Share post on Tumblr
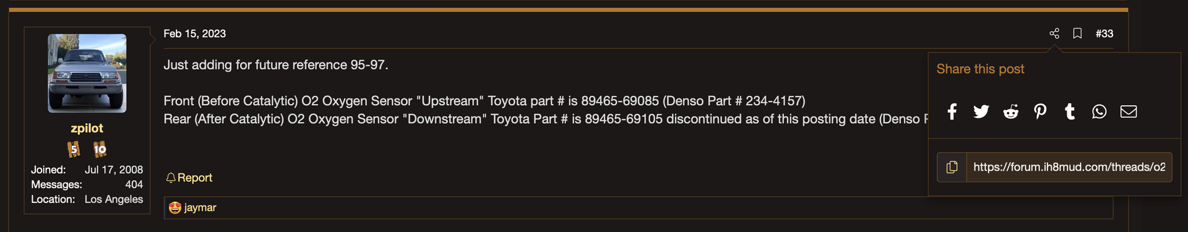This screenshot has width=1188, height=232. [1069, 111]
